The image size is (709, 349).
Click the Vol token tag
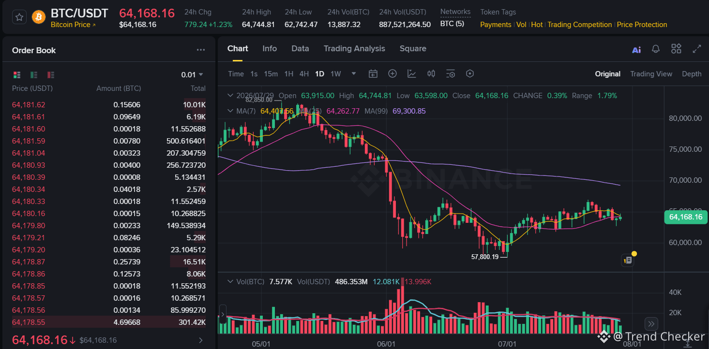click(x=521, y=25)
